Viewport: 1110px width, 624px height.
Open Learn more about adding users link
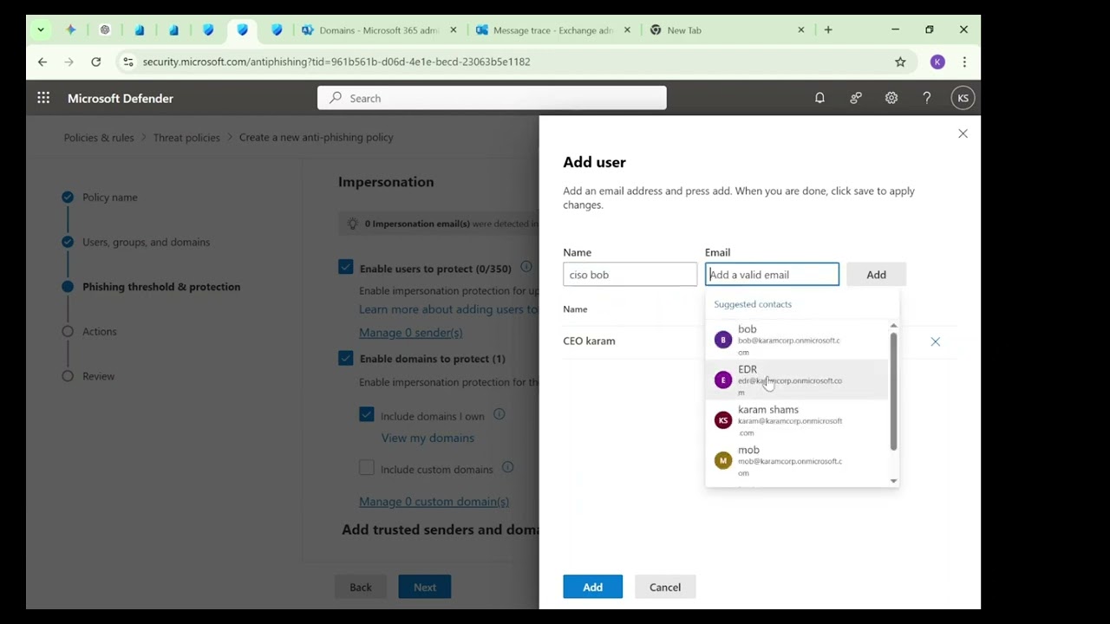click(x=448, y=309)
